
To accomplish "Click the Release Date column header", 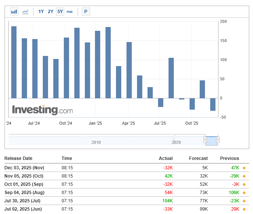I will click(18, 158).
